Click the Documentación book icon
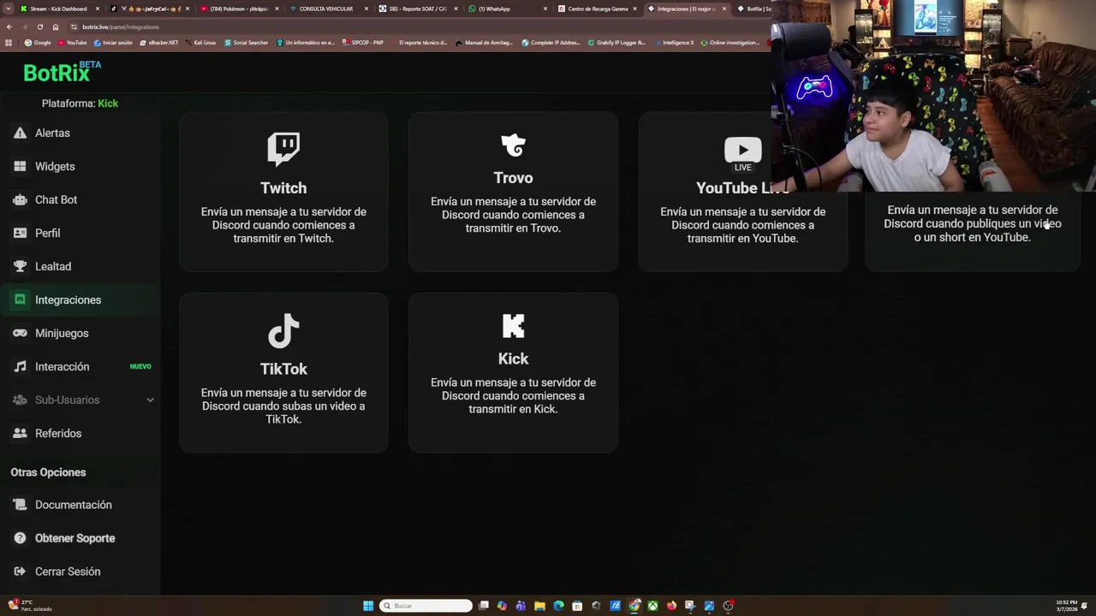1096x616 pixels. pyautogui.click(x=20, y=505)
